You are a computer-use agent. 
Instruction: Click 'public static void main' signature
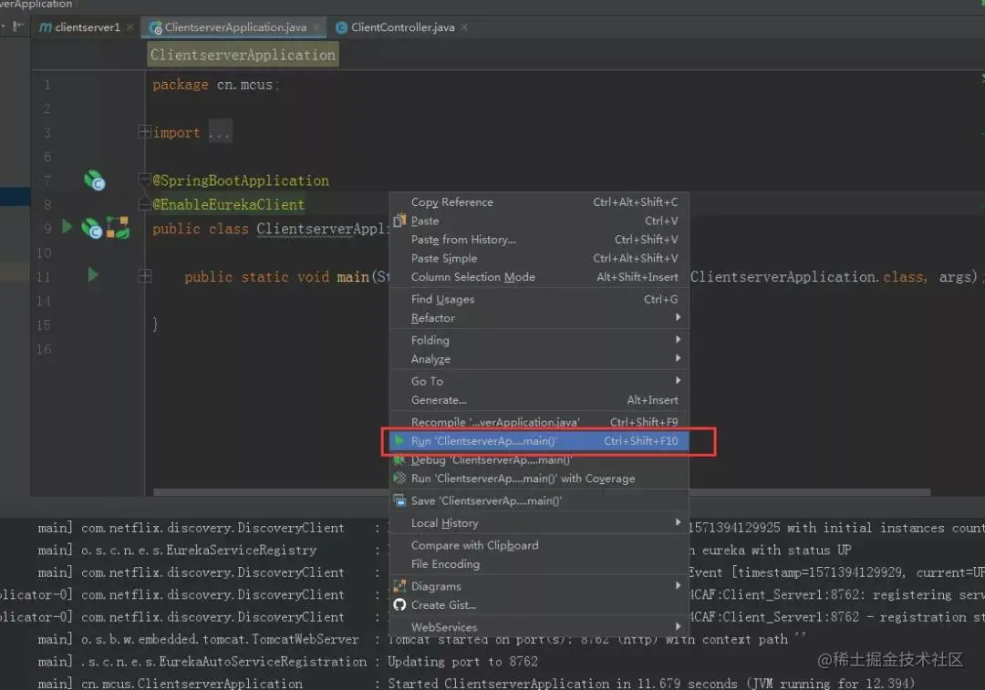coord(276,277)
